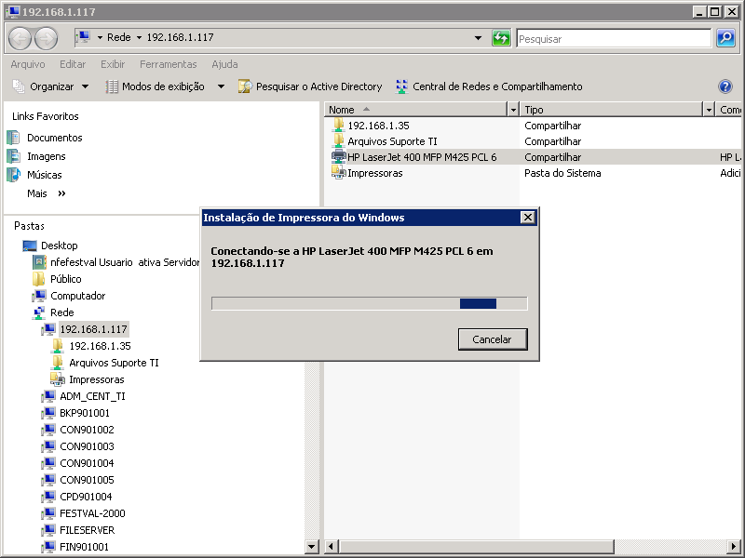This screenshot has width=745, height=558.
Task: Open the Tipo column filter dropdown
Action: click(709, 110)
